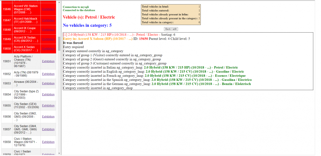Viewport: 321px width, 156px height.
Task: Click English 'Gasoline / Electric' green entry
Action: click(195, 72)
